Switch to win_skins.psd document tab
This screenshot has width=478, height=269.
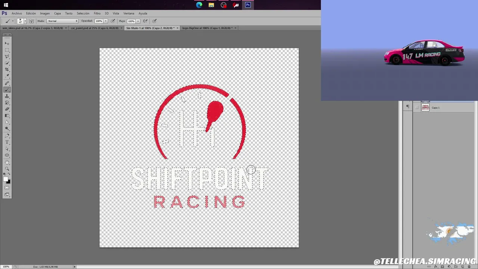pyautogui.click(x=32, y=28)
